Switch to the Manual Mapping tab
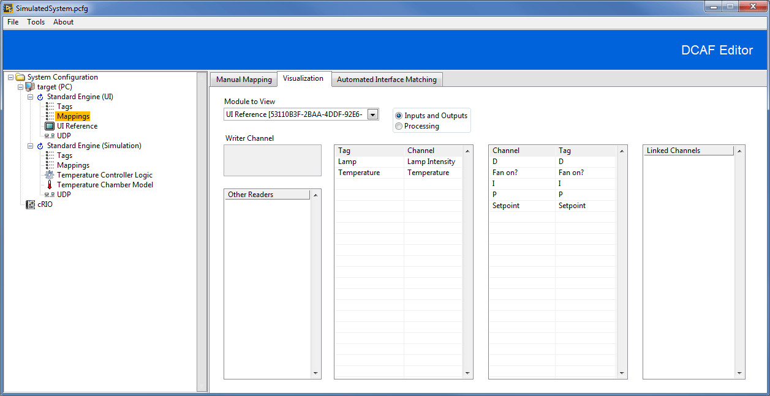Screen dimensions: 770x396 243,79
